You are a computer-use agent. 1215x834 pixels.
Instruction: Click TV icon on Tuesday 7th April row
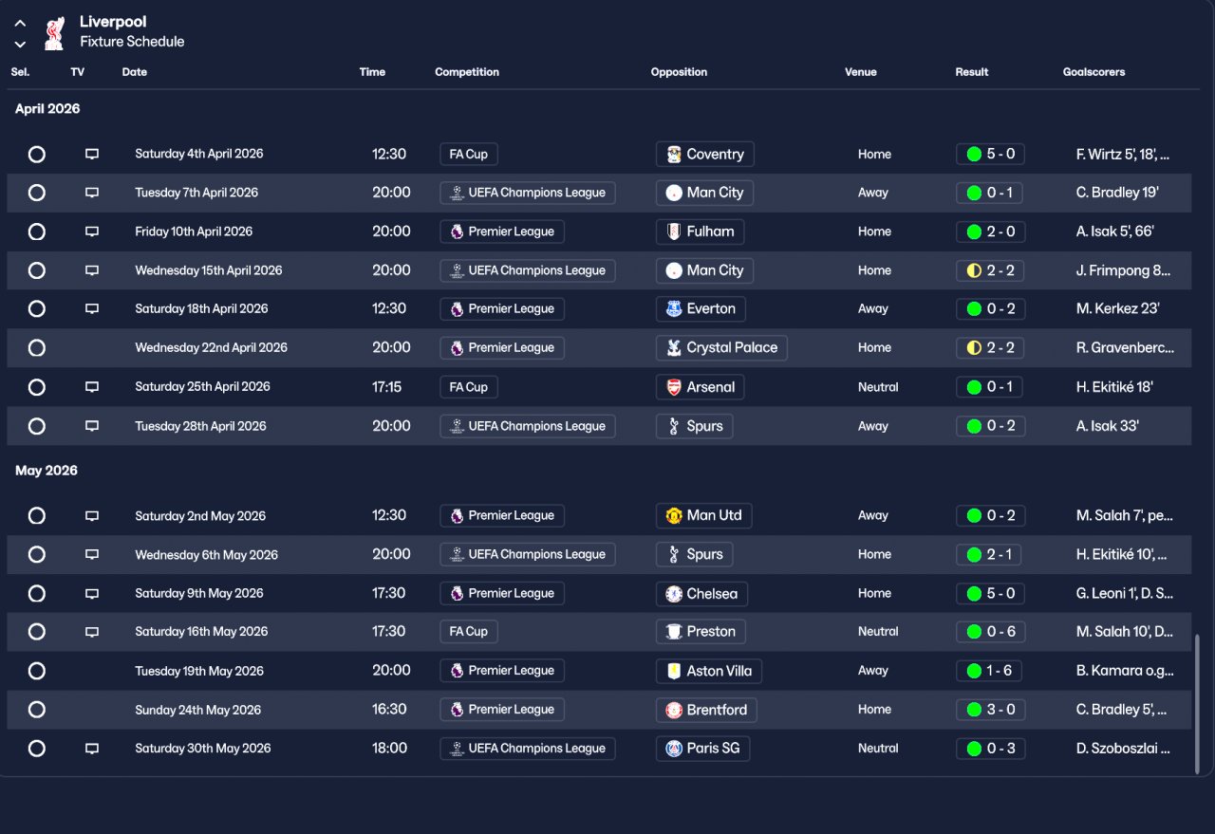click(92, 193)
